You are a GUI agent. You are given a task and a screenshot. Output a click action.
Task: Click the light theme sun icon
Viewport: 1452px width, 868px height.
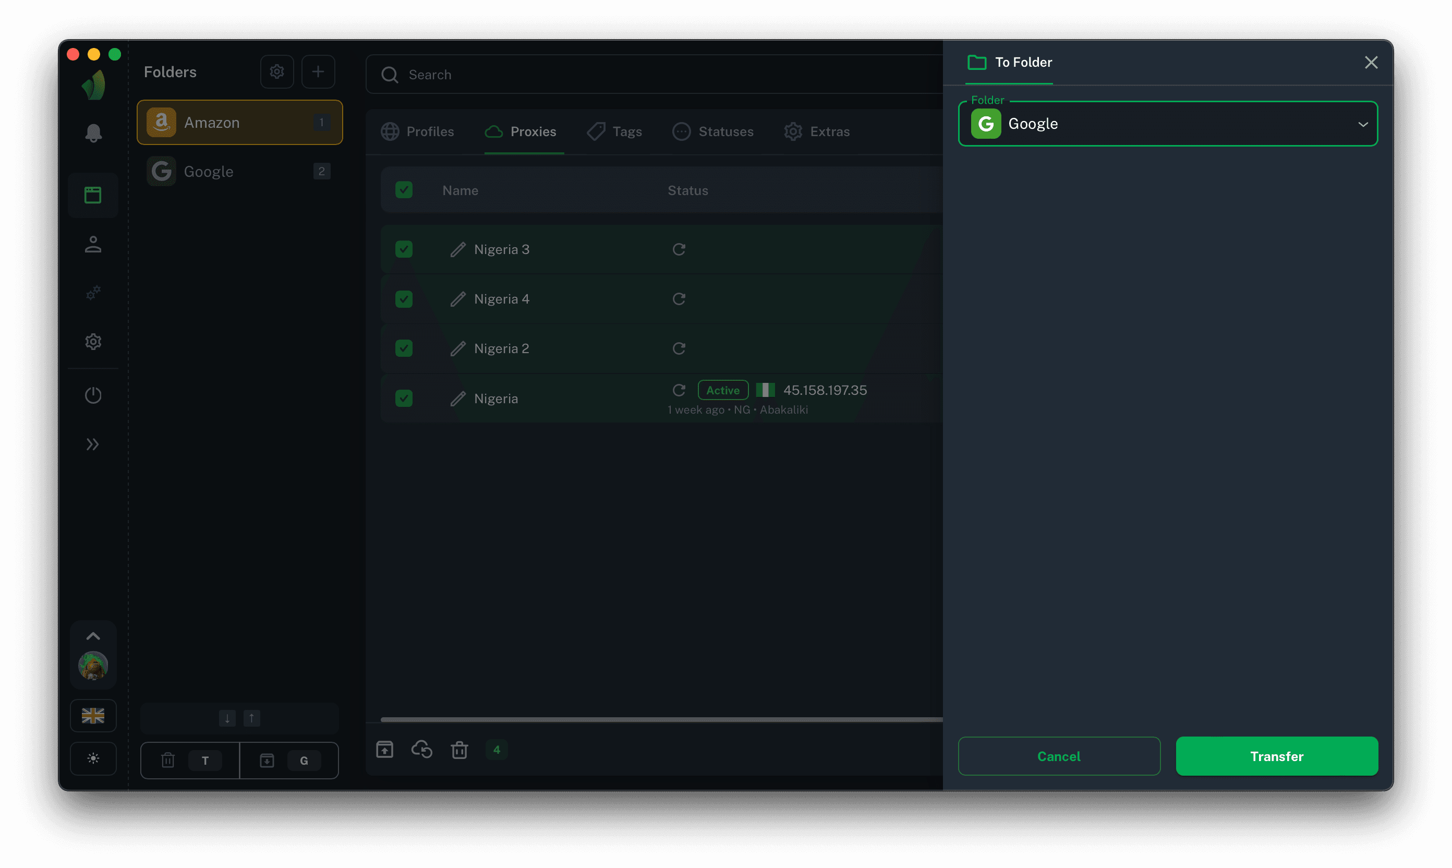pos(93,758)
